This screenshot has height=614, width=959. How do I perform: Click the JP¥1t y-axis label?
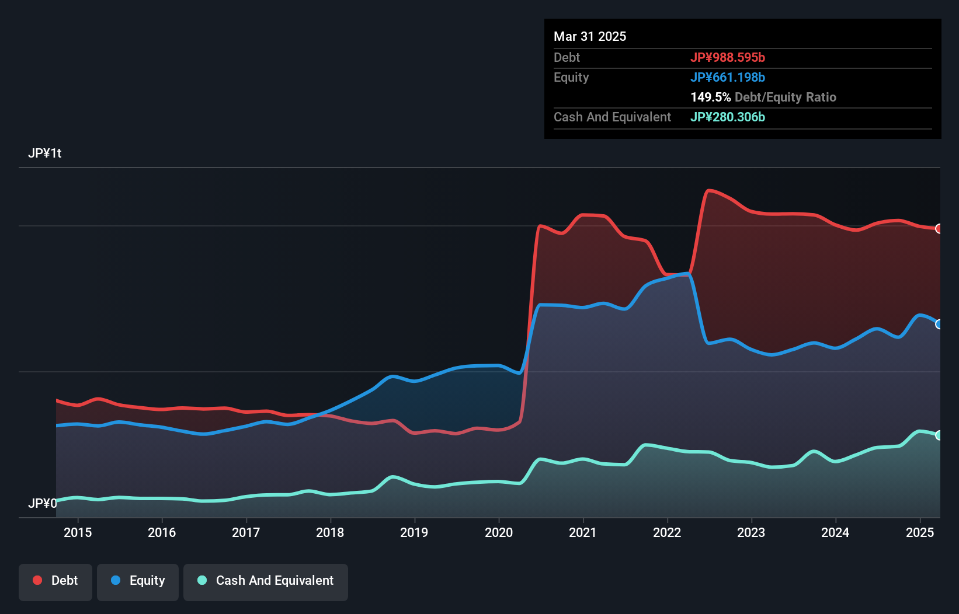point(45,153)
